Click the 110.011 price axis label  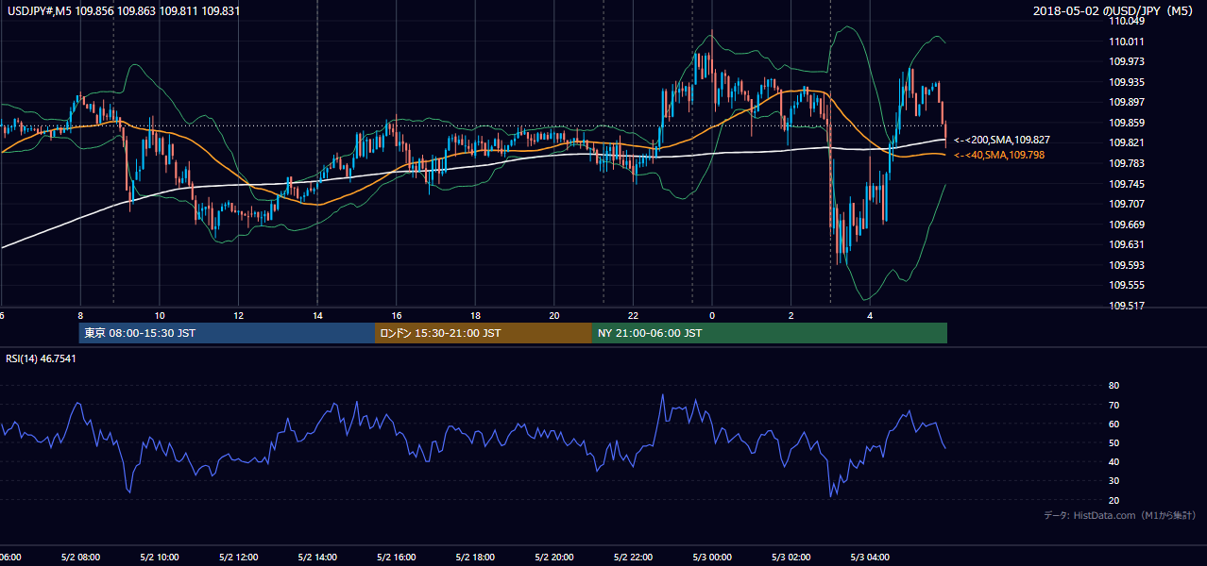(x=1128, y=42)
